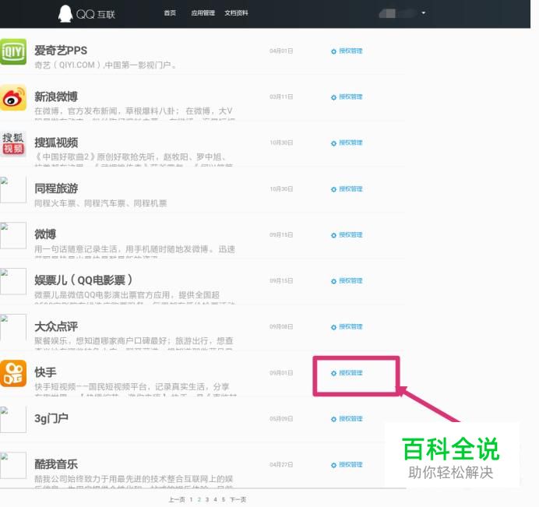
Task: Select the 搜狐视频 app title
Action: pyautogui.click(x=56, y=143)
